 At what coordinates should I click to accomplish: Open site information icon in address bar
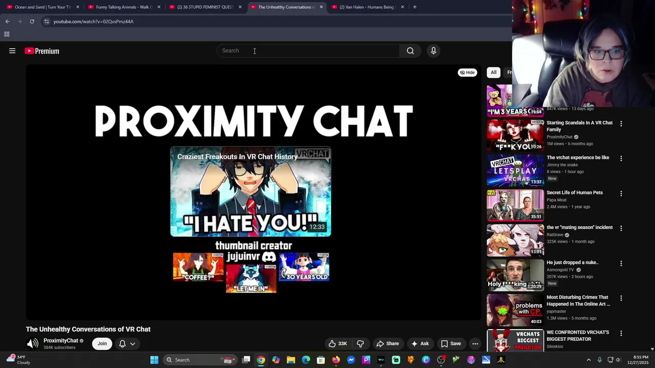point(47,21)
